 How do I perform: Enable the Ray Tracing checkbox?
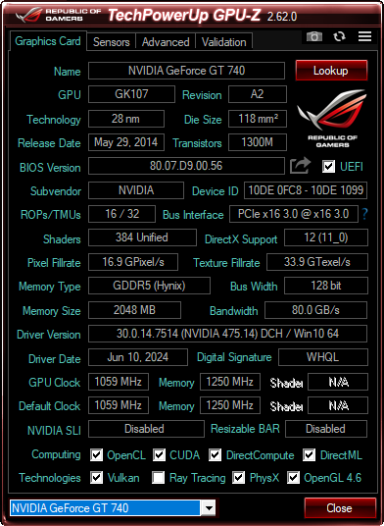tap(159, 478)
